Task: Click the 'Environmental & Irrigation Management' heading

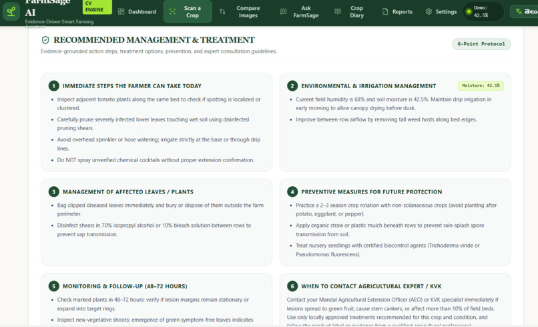Action: [368, 86]
